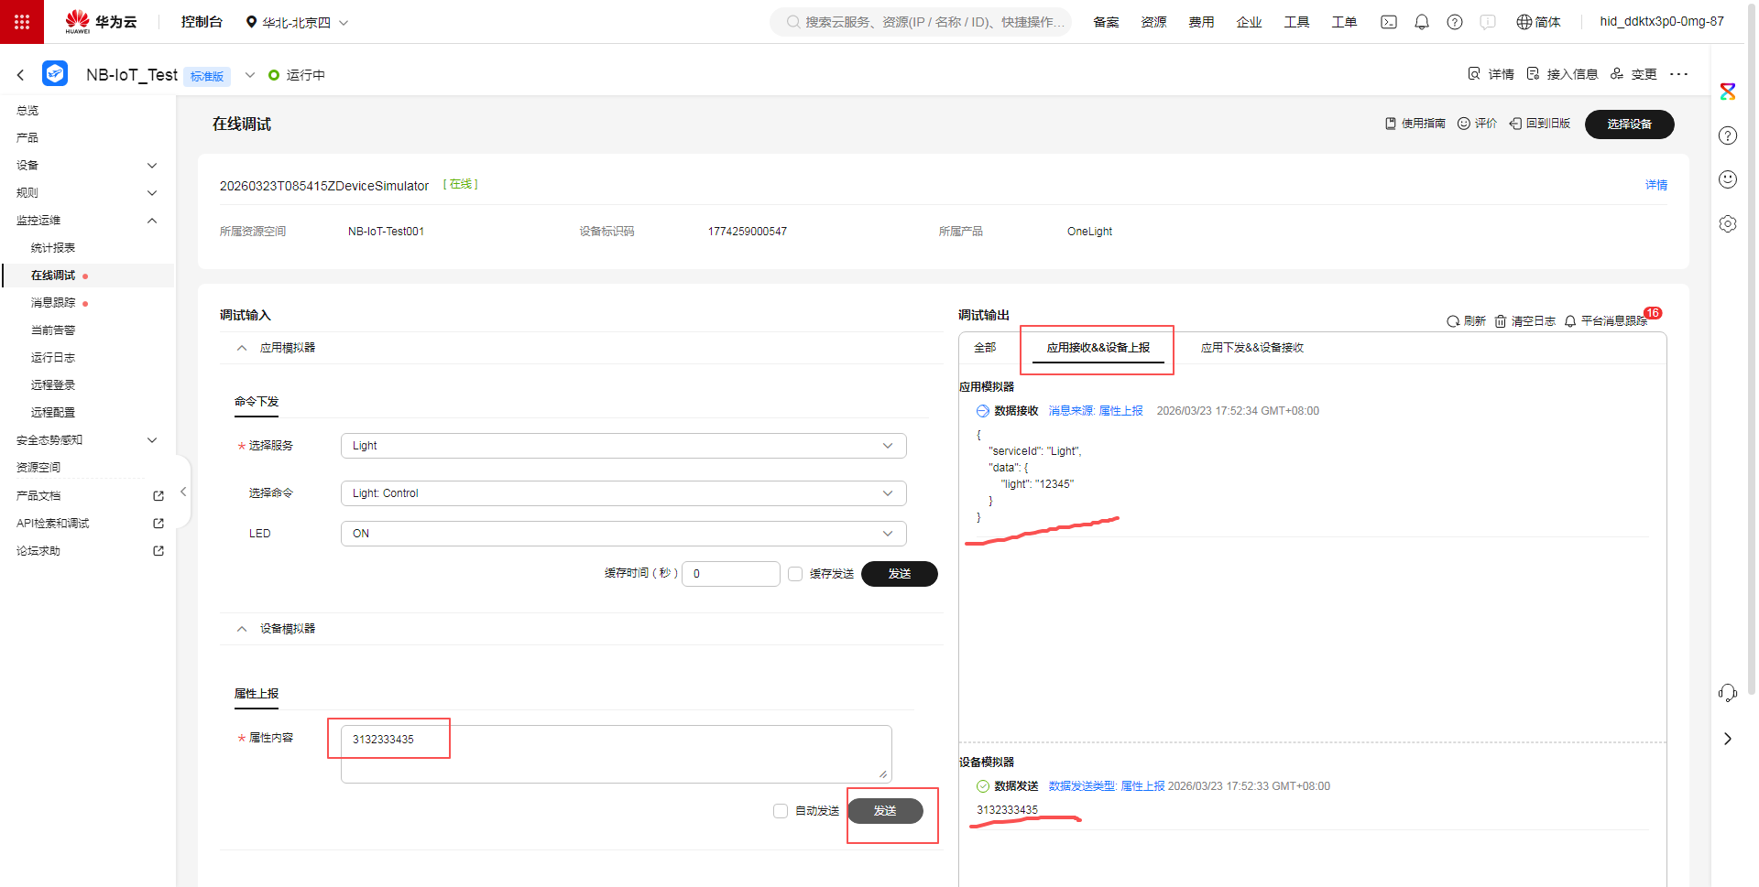This screenshot has height=887, width=1759.
Task: Open the colorful assistant icon in the right rail
Action: [1728, 92]
